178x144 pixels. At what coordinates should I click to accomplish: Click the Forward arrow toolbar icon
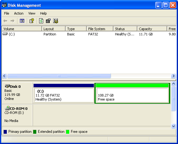(12, 21)
